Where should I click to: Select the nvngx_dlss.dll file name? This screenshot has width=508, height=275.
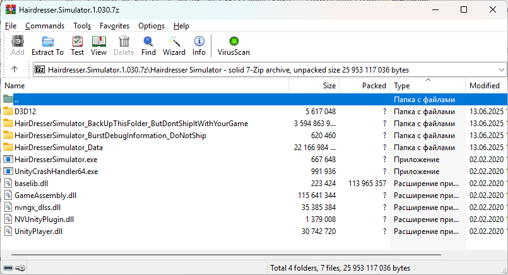click(38, 208)
